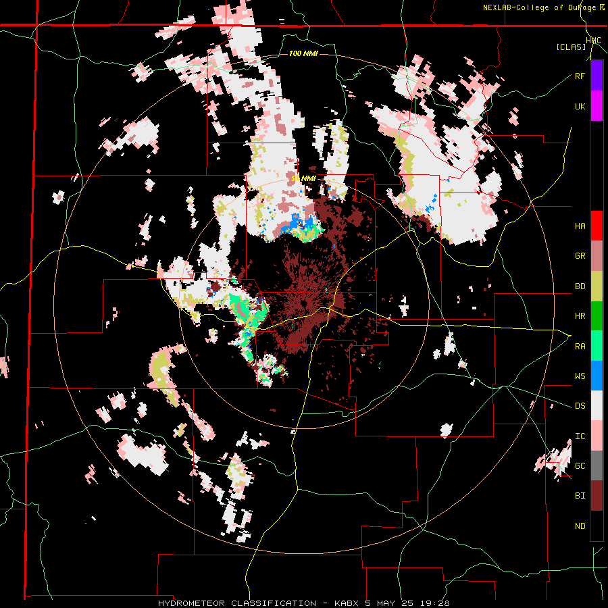Click the HR legend label
Image resolution: width=608 pixels, height=608 pixels.
click(x=580, y=316)
